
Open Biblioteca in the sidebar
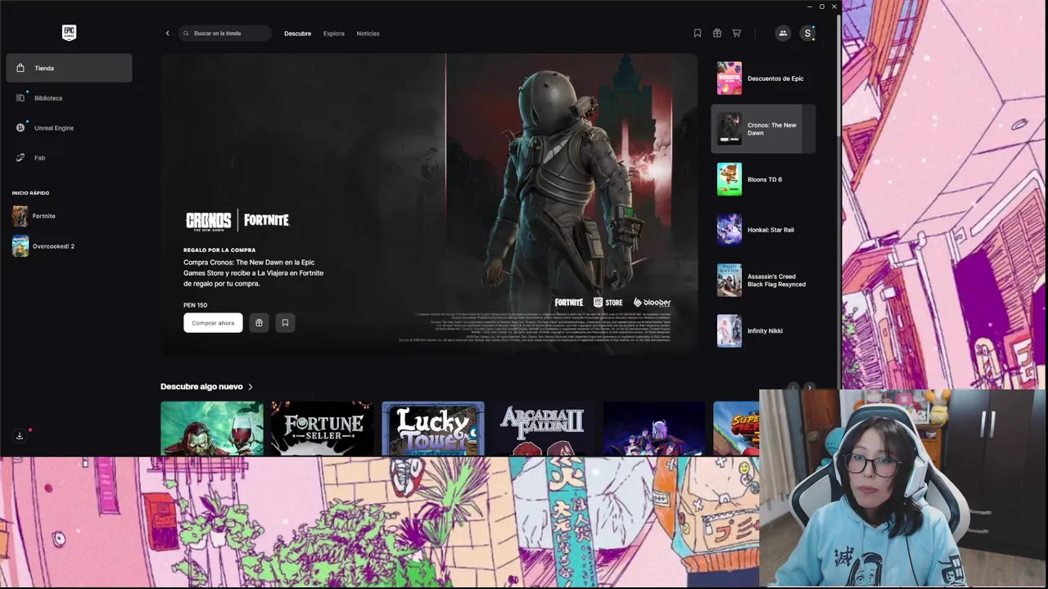point(69,98)
